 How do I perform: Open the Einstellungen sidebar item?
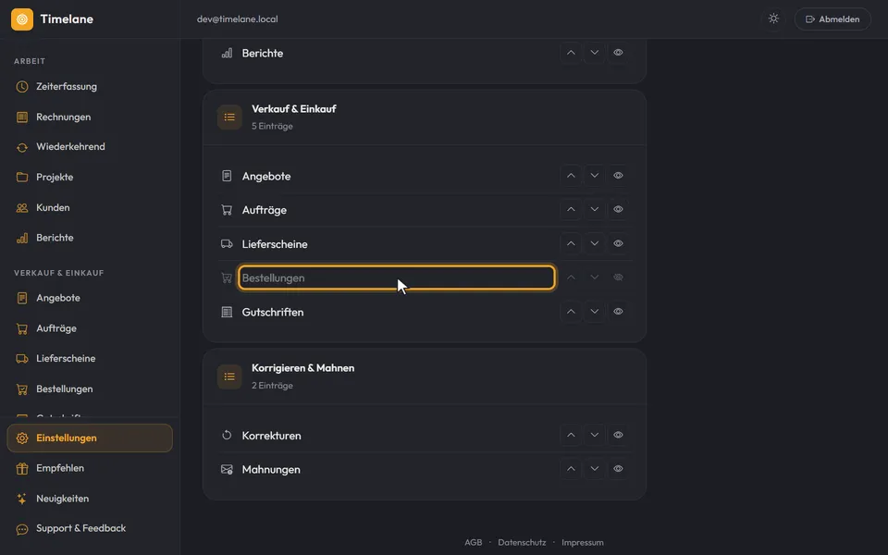(90, 438)
